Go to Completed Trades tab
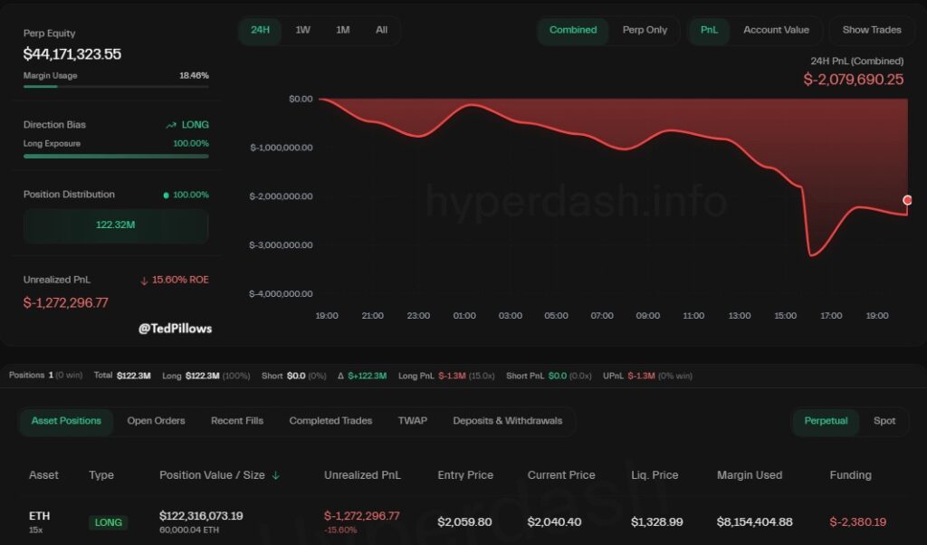 point(330,421)
